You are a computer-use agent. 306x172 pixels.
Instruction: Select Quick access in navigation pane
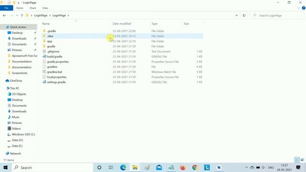tap(18, 27)
